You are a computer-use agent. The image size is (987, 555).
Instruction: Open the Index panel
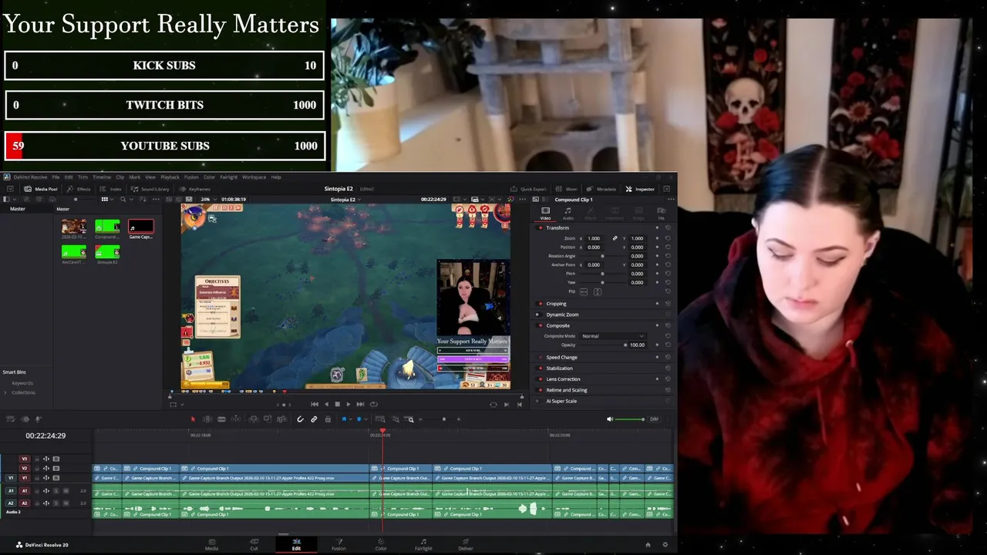111,189
